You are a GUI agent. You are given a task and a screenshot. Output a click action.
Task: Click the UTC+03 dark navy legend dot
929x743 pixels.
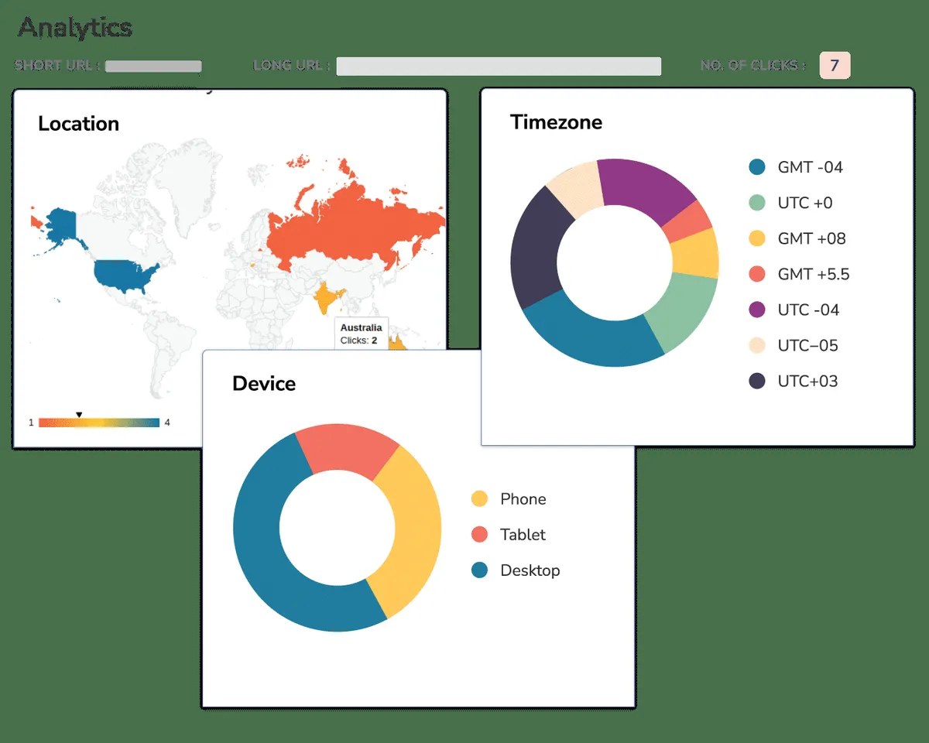click(x=757, y=381)
